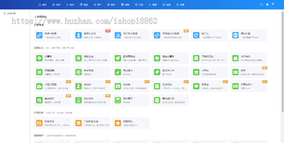284x143 pixels.
Task: Open the notification bell
Action: click(x=267, y=4)
